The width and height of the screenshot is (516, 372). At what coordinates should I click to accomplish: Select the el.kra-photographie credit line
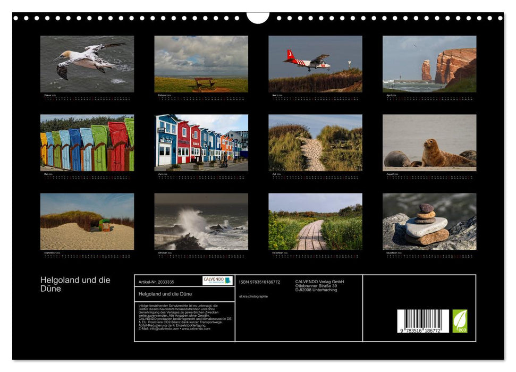pos(254,295)
